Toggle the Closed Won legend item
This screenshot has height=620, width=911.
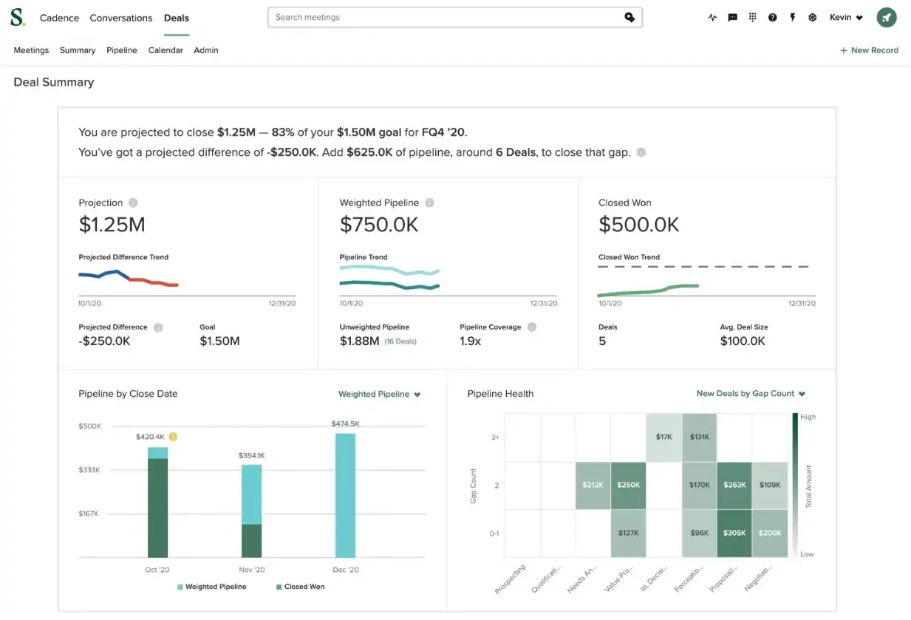click(300, 586)
